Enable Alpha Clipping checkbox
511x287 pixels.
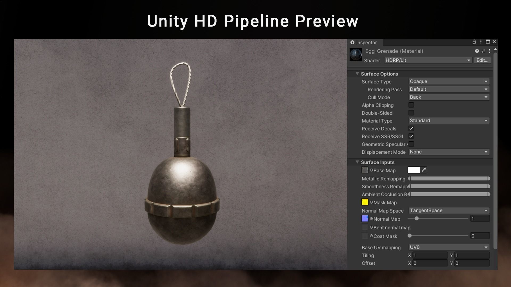tap(411, 105)
